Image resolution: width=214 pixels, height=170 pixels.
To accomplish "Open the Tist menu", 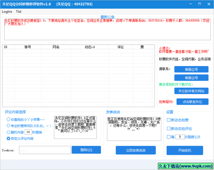I will 18,12.
